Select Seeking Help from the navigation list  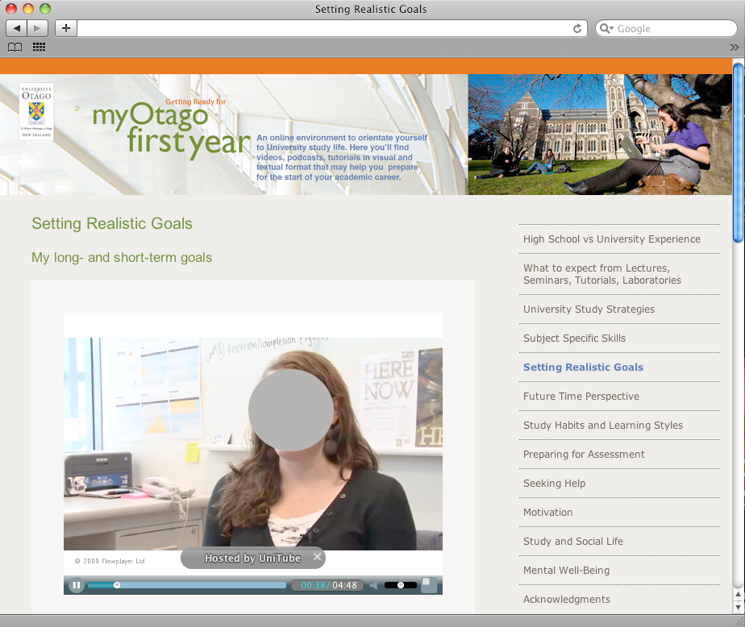pyautogui.click(x=554, y=483)
